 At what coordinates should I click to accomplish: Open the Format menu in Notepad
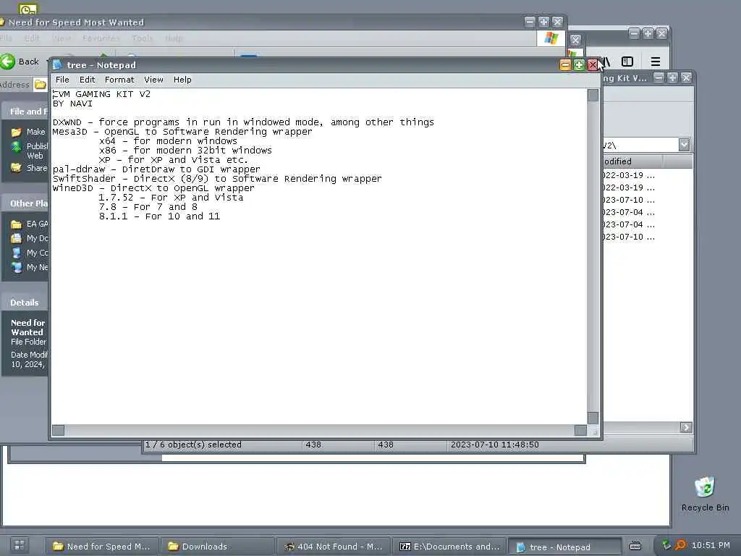119,80
